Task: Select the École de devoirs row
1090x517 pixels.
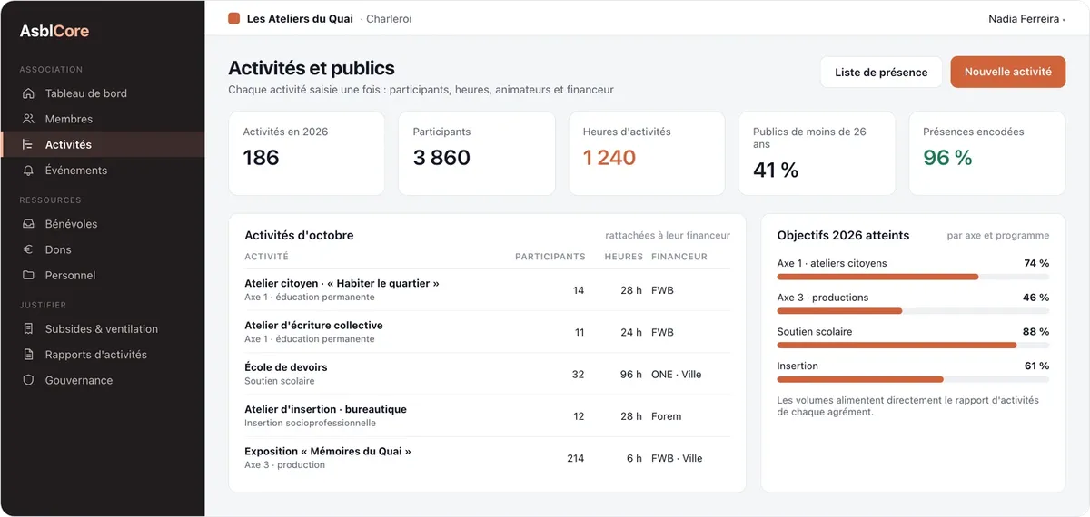Action: (x=487, y=374)
